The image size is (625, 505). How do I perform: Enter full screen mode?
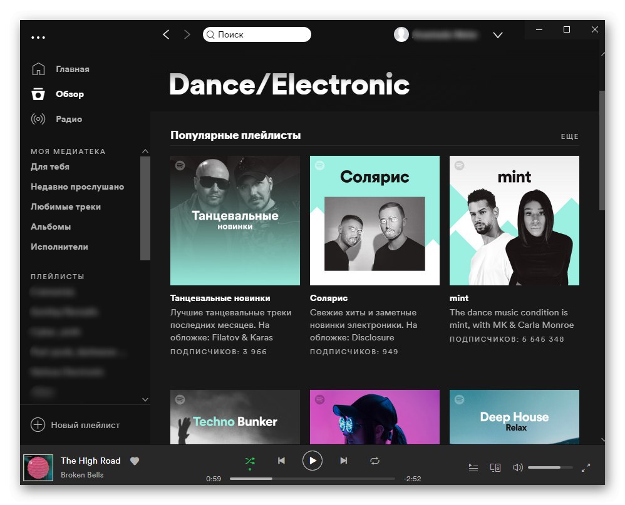point(586,468)
